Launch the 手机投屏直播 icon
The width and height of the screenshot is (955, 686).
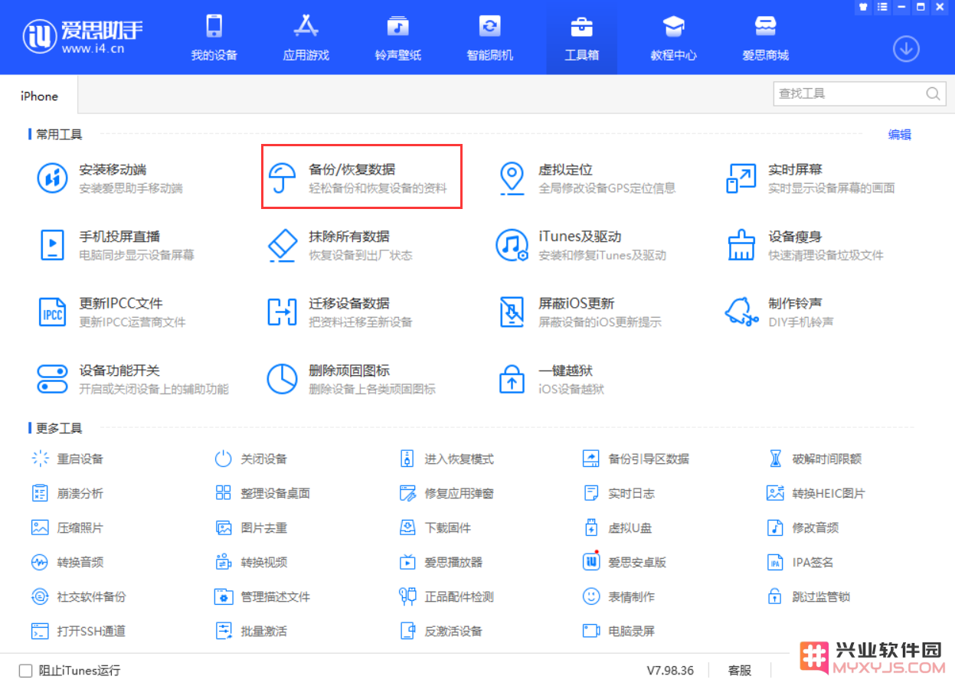click(x=53, y=245)
